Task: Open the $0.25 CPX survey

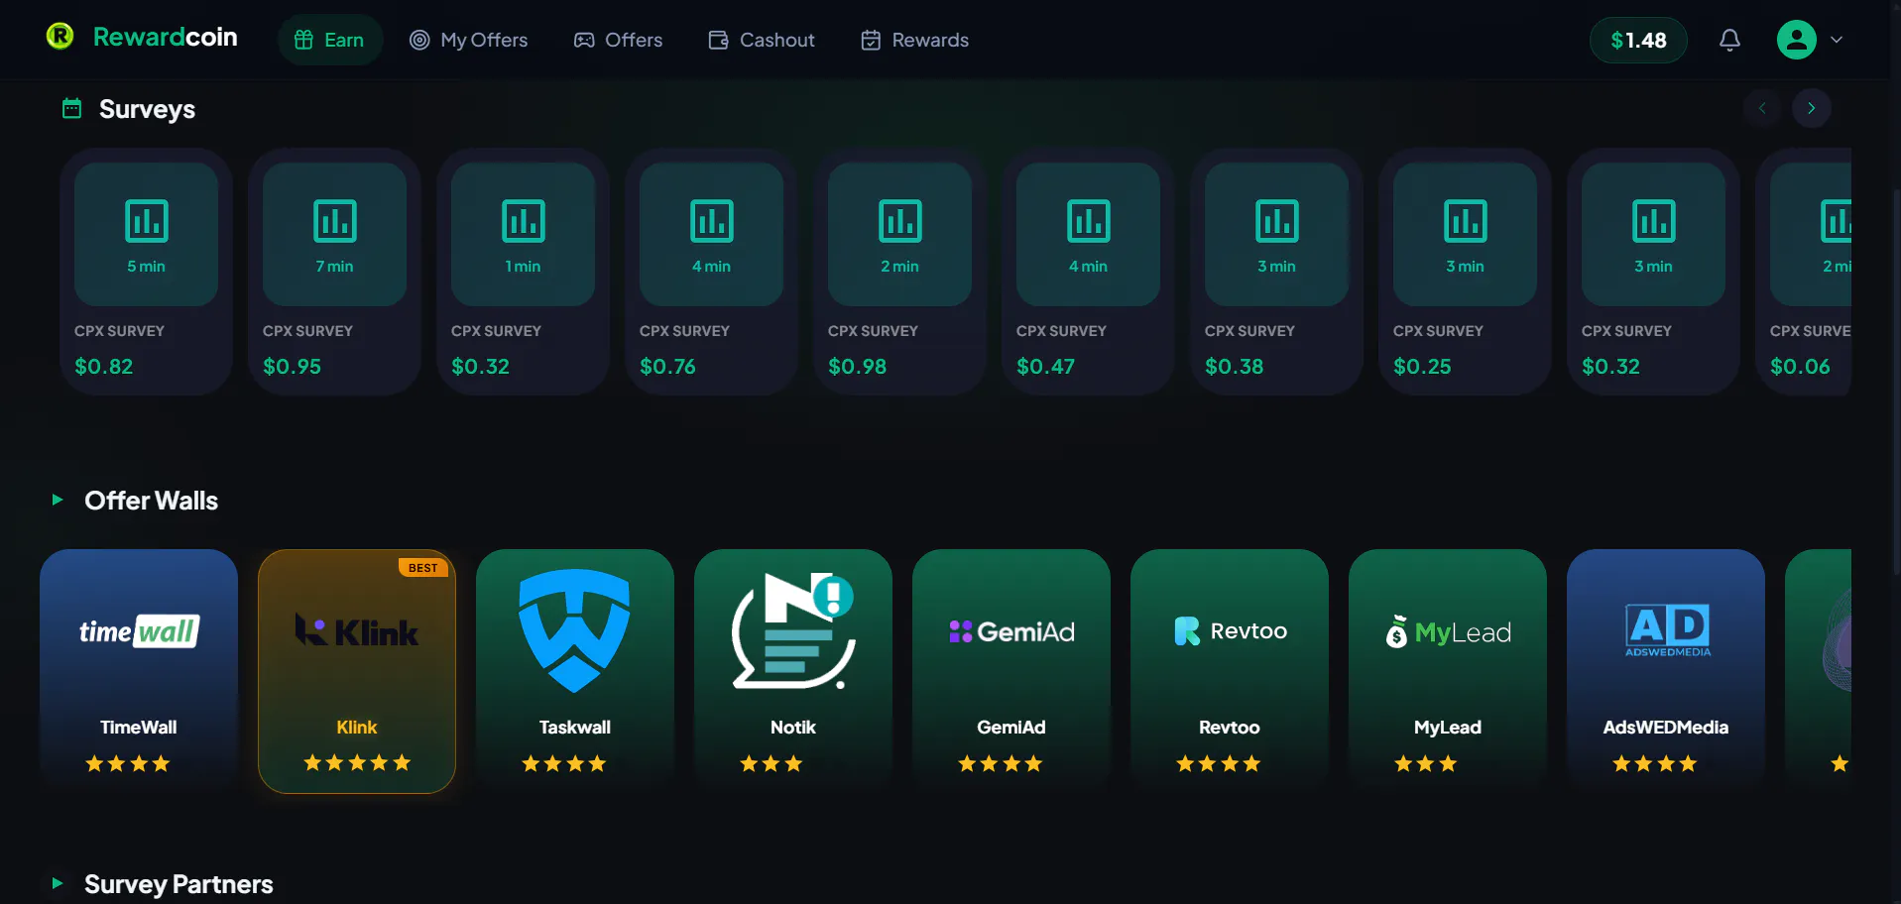Action: tap(1465, 272)
